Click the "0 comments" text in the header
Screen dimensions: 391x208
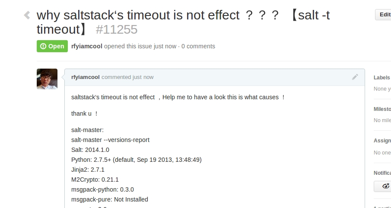click(198, 46)
